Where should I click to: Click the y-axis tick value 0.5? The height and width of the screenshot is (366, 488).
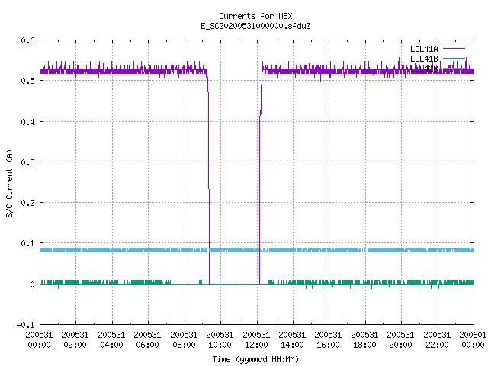(x=28, y=81)
